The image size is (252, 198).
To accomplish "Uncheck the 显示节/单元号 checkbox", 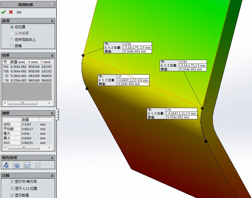I will [x=12, y=182].
